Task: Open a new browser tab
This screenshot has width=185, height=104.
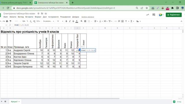Action: (73, 3)
